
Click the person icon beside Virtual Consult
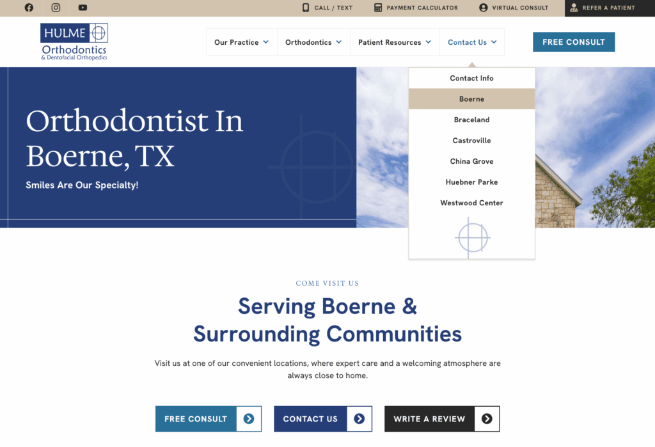pos(484,8)
